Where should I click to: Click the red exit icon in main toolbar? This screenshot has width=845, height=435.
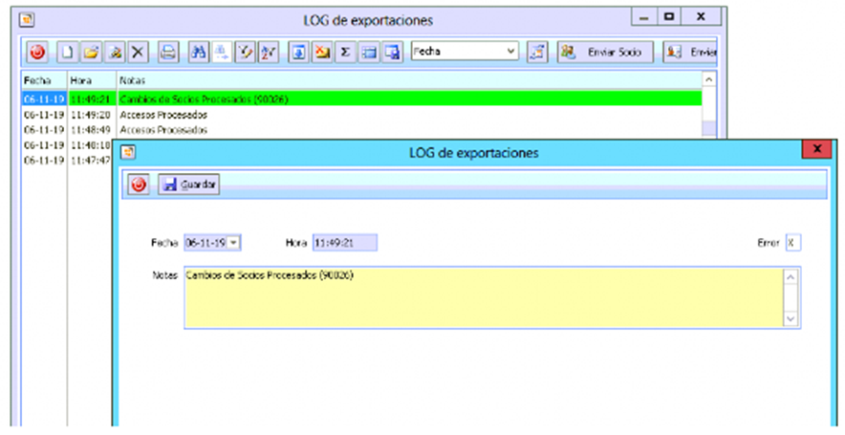37,52
